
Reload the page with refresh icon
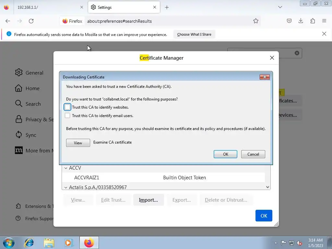point(31,21)
